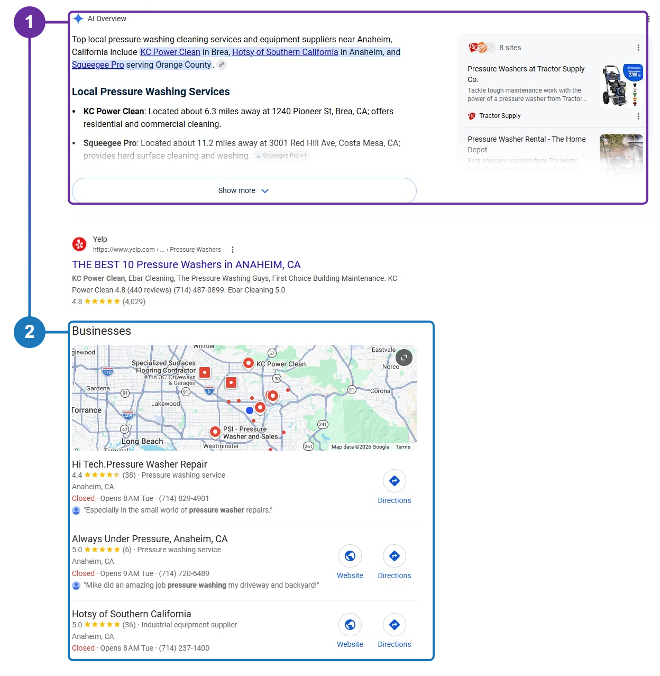This screenshot has height=676, width=660.
Task: Open Tractor Supply source options menu
Action: pyautogui.click(x=638, y=116)
